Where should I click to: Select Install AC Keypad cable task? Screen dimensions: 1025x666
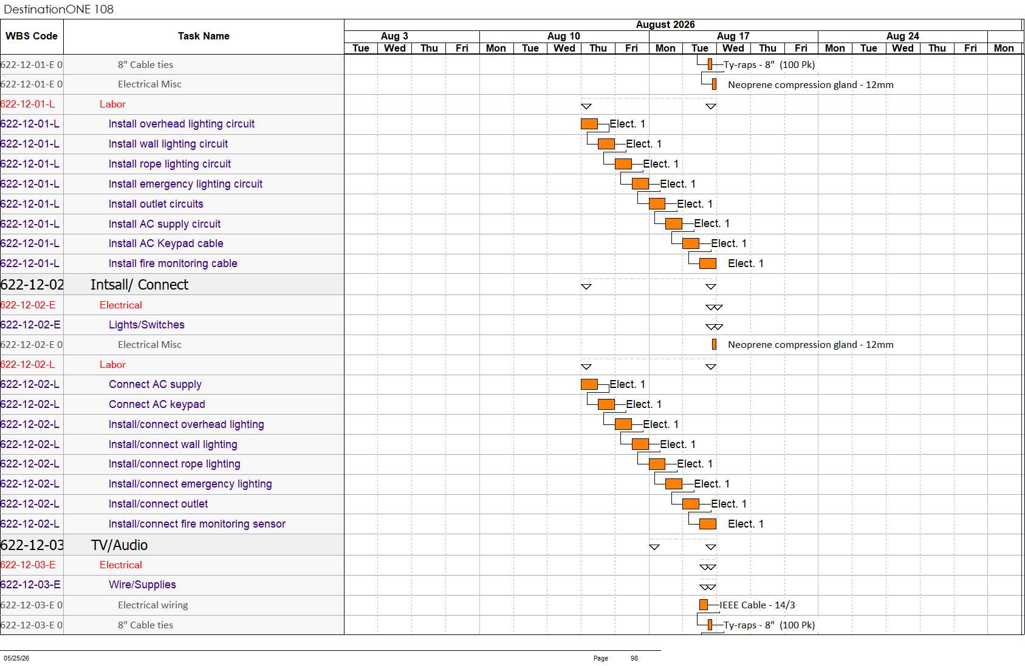click(x=166, y=243)
